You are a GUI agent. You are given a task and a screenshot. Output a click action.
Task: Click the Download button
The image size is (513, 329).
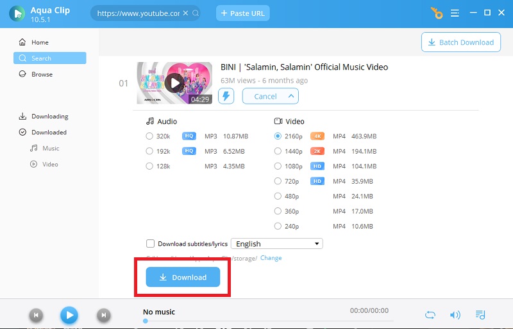pyautogui.click(x=183, y=277)
